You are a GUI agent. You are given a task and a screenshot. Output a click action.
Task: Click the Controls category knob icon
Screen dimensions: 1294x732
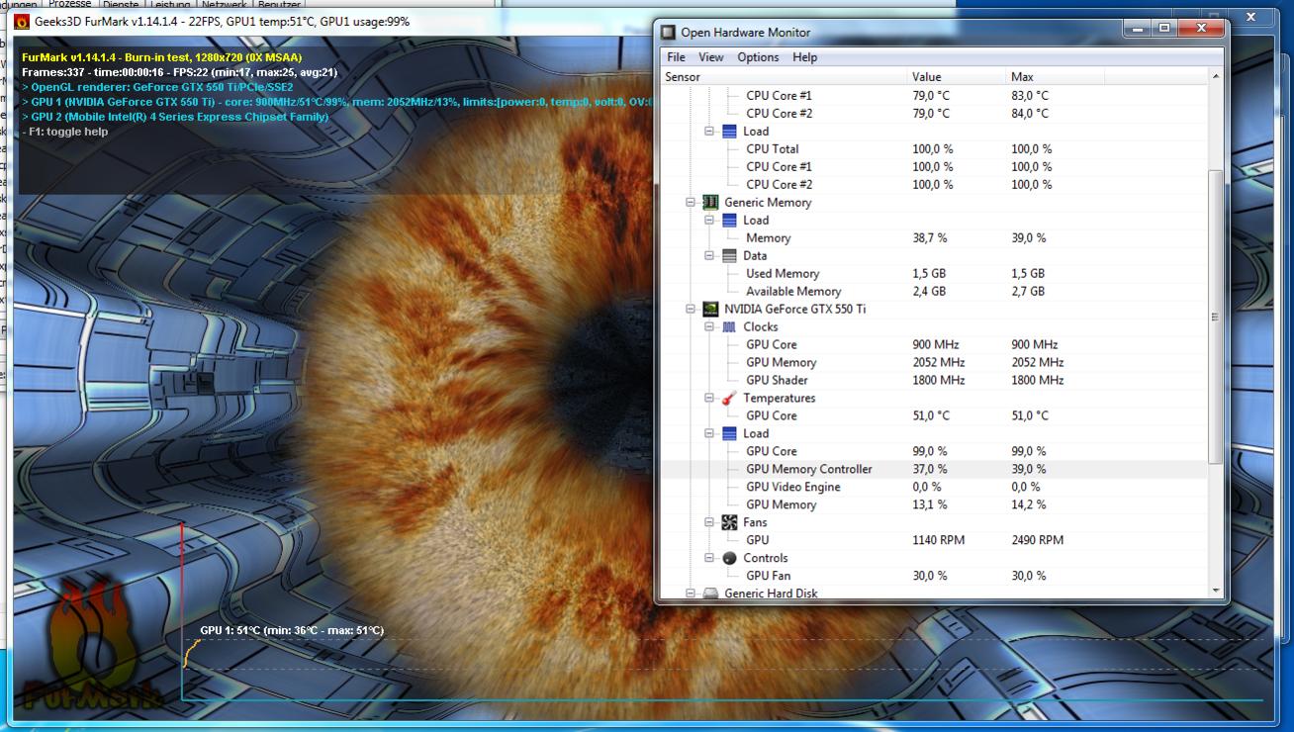pyautogui.click(x=729, y=558)
